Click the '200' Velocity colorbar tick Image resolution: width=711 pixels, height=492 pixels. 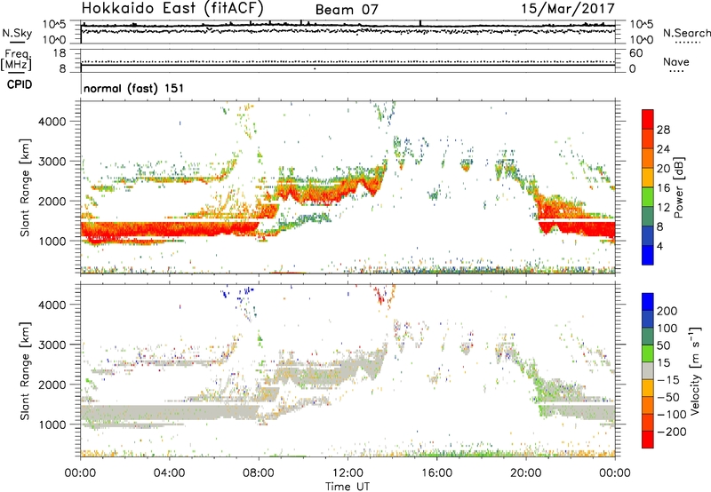[x=667, y=311]
